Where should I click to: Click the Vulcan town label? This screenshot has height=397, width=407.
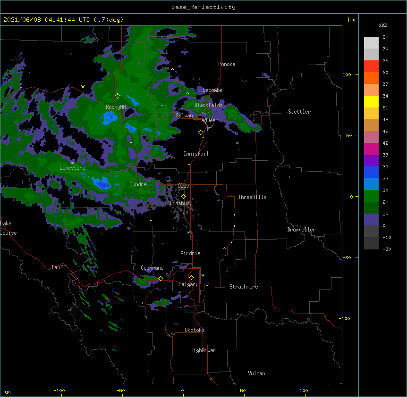pyautogui.click(x=256, y=373)
